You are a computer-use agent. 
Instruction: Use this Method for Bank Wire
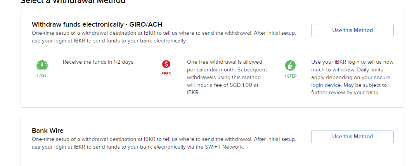pos(352,136)
